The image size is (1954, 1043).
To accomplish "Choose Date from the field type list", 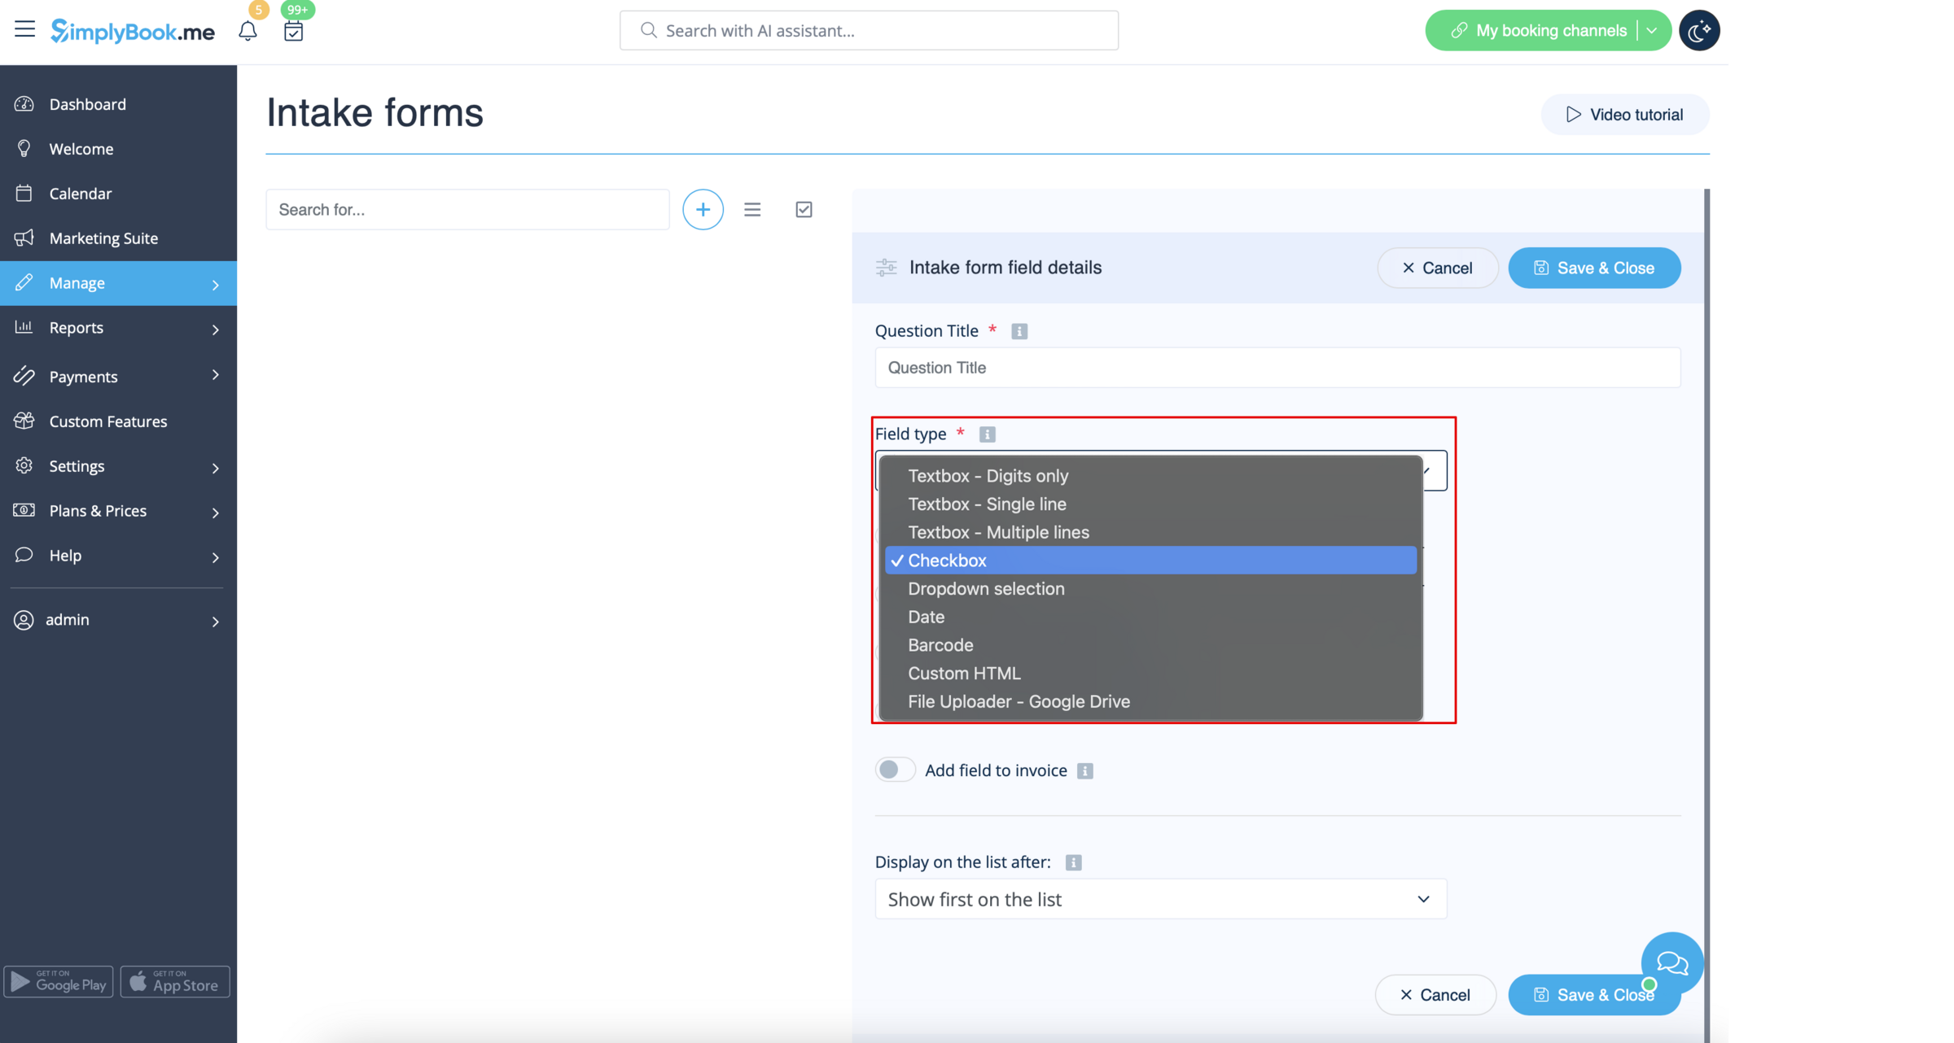I will click(927, 617).
